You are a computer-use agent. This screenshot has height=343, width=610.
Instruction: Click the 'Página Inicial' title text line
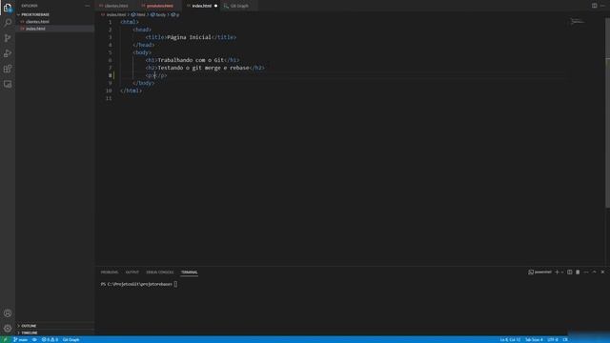pyautogui.click(x=191, y=37)
